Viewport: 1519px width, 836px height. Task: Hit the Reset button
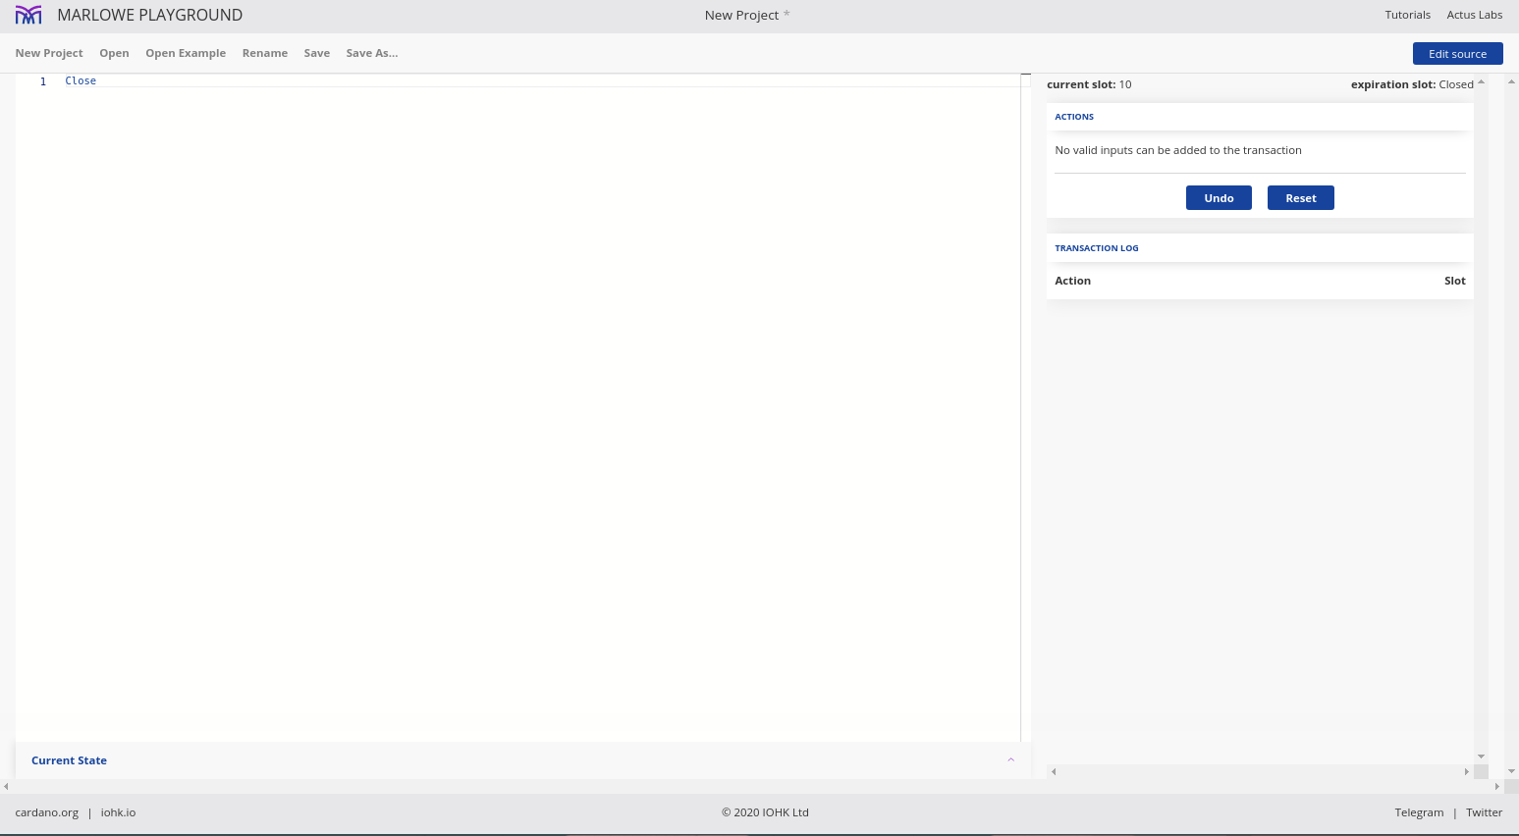pyautogui.click(x=1300, y=198)
